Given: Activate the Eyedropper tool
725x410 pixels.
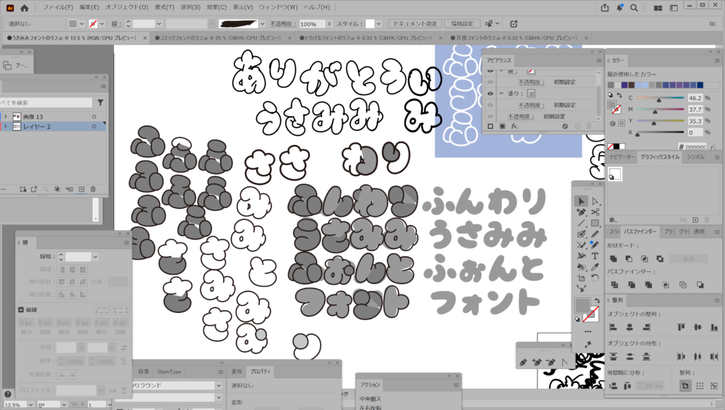Looking at the screenshot, I should (x=595, y=267).
